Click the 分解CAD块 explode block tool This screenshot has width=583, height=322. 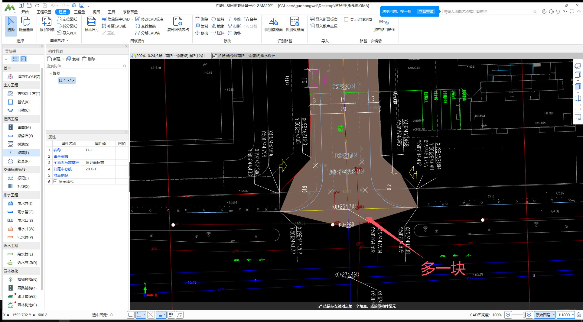pos(148,33)
